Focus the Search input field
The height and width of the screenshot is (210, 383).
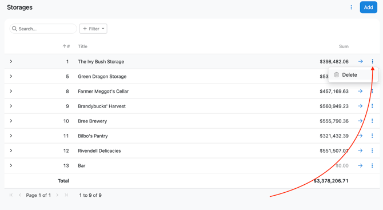(x=43, y=29)
